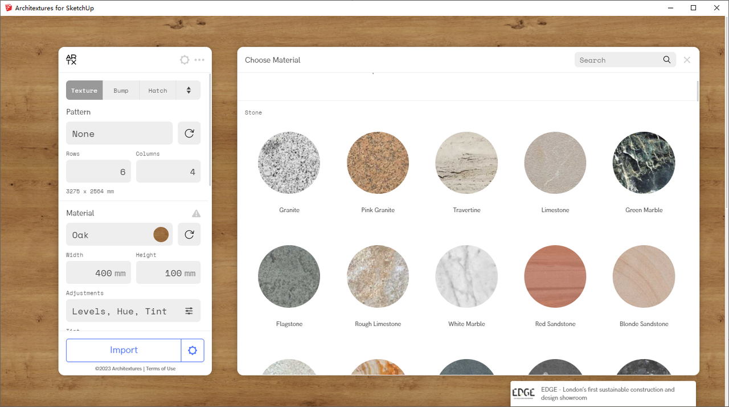
Task: Click the Rows value field
Action: tap(99, 172)
